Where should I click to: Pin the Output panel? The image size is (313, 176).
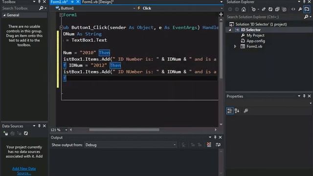click(215, 137)
